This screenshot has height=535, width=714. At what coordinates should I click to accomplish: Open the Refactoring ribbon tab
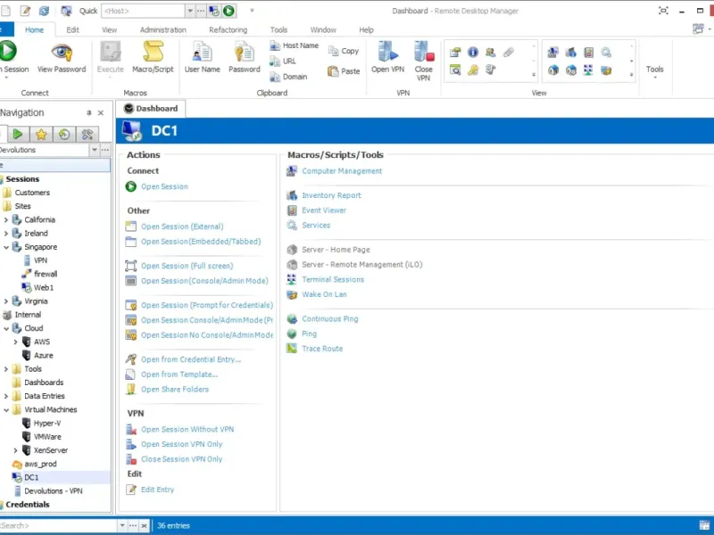[x=228, y=29]
